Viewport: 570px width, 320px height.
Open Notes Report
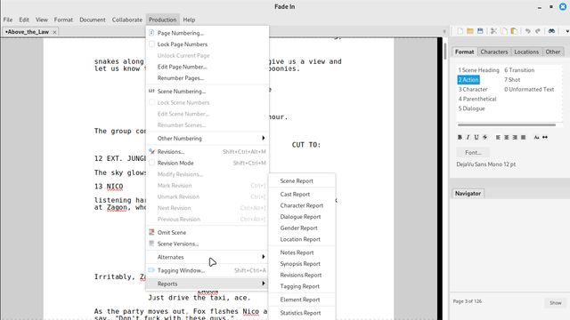tap(302, 252)
